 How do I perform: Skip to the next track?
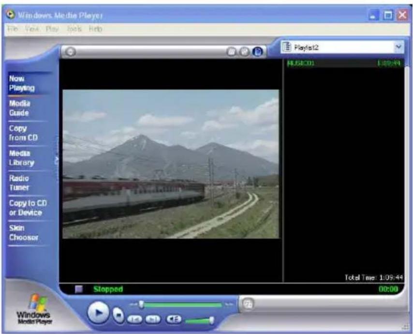tap(153, 319)
